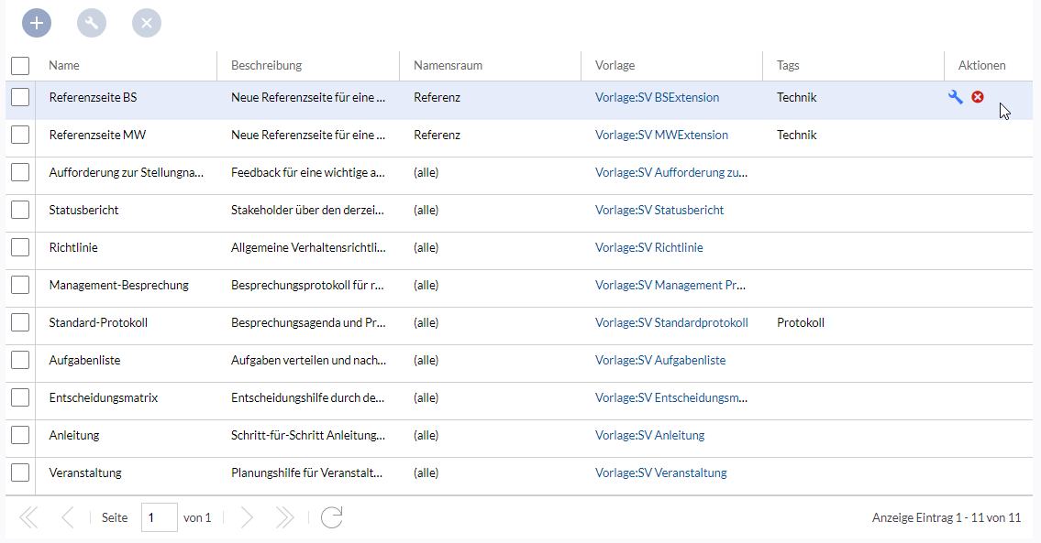Go to the next page arrow
The image size is (1041, 543).
pos(247,517)
